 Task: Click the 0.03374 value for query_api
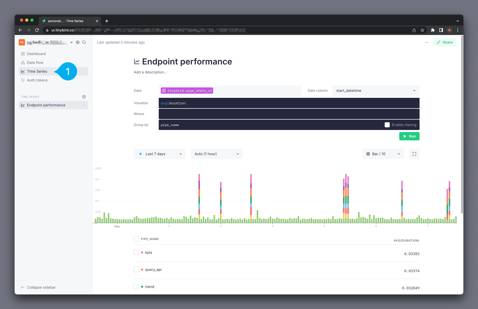tap(412, 271)
